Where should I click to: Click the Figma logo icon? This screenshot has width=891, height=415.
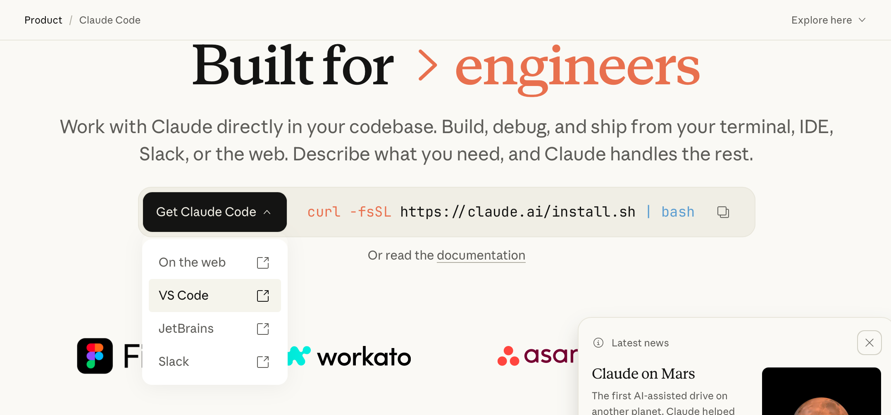click(95, 356)
